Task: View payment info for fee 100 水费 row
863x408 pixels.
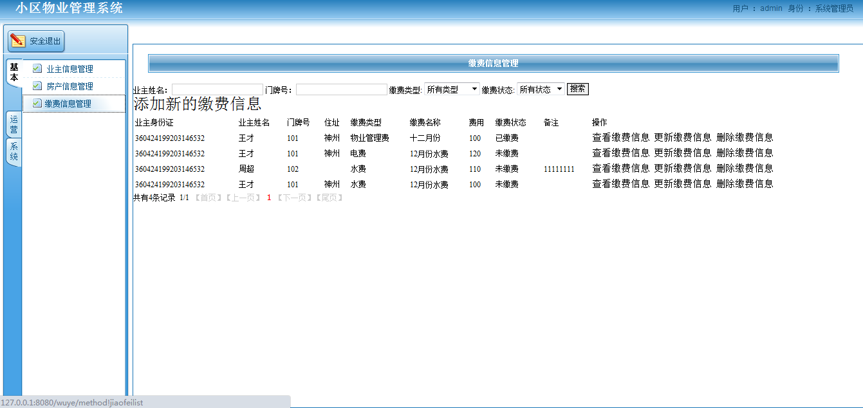Action: [x=621, y=184]
